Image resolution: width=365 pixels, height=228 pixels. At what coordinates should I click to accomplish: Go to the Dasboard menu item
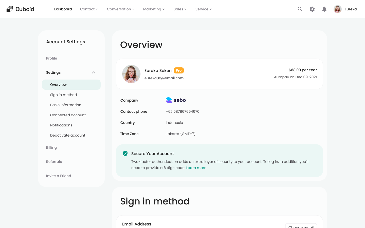pos(63,9)
